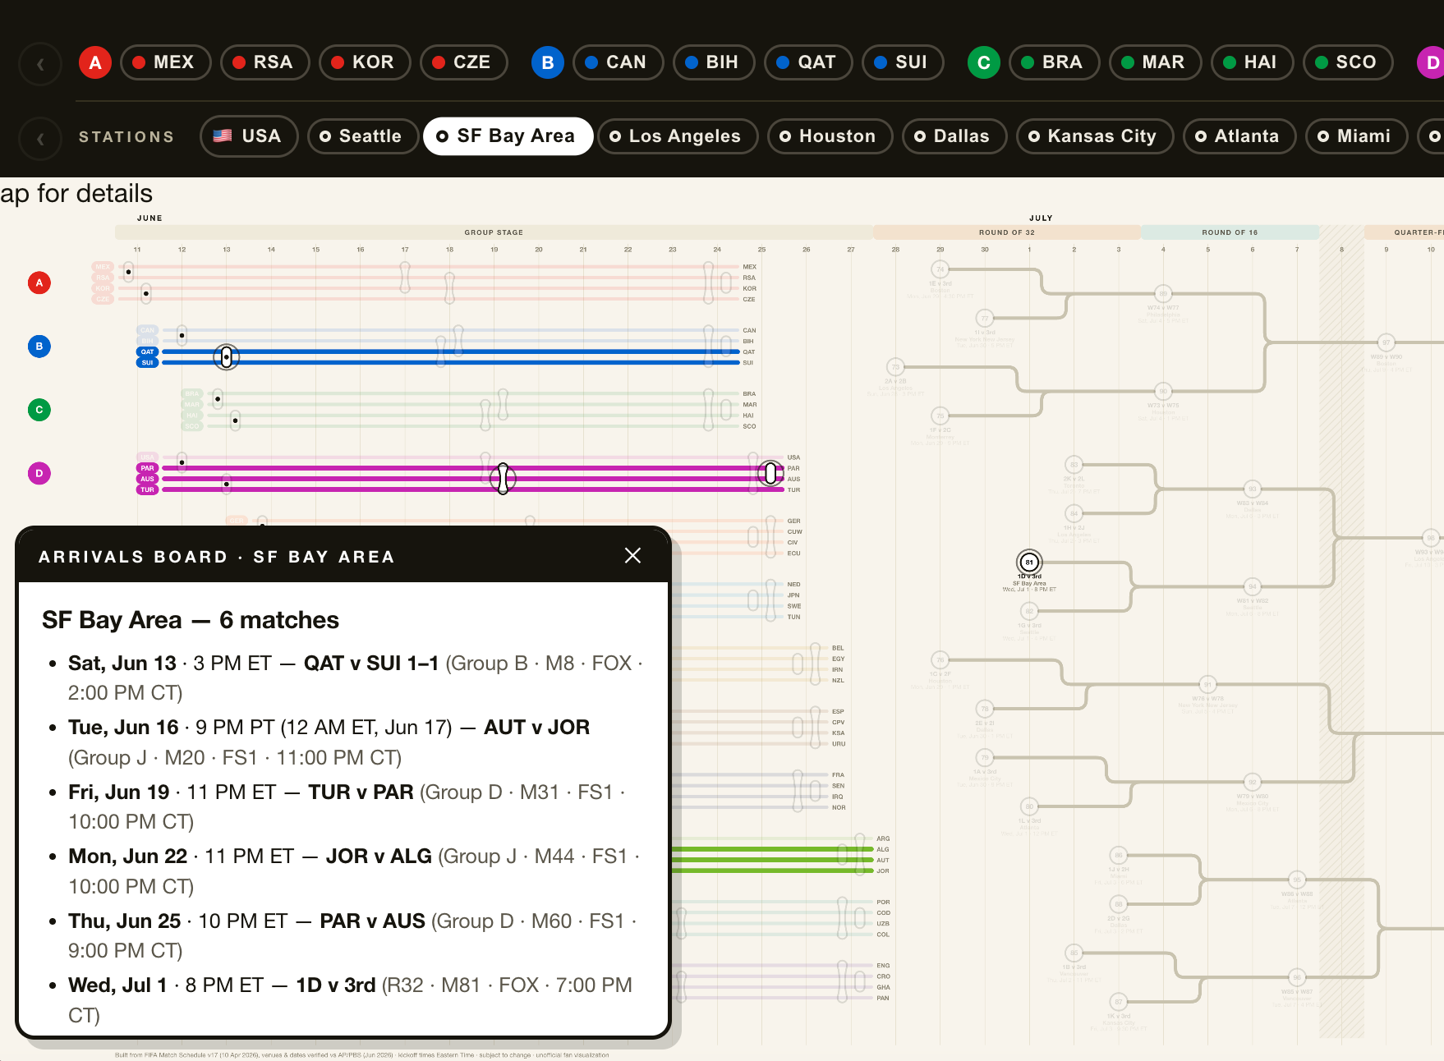Toggle the QAT team chip

coord(808,62)
